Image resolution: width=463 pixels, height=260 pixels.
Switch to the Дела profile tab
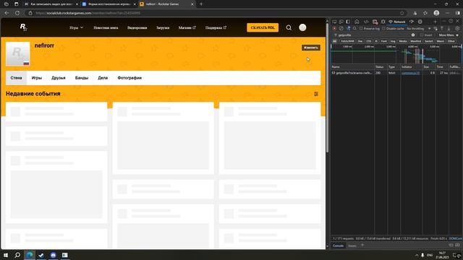(x=103, y=78)
